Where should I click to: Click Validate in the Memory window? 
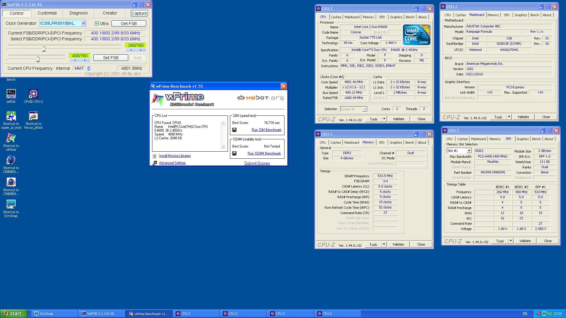[398, 244]
